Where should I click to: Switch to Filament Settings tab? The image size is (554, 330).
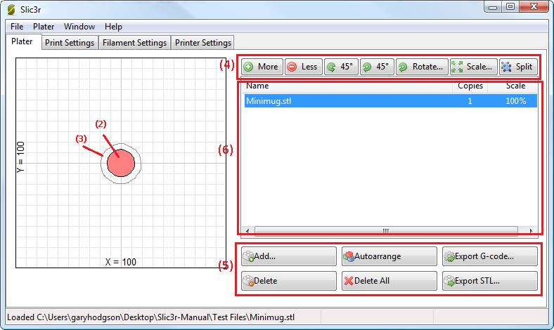(134, 43)
